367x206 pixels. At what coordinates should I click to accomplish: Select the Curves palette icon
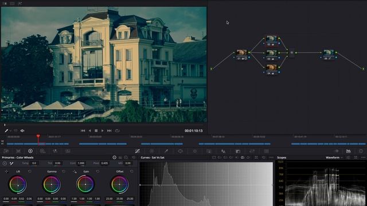(x=138, y=151)
